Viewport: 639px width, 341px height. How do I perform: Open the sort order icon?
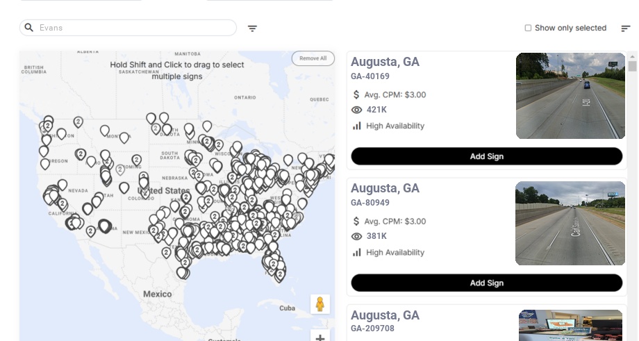[626, 28]
